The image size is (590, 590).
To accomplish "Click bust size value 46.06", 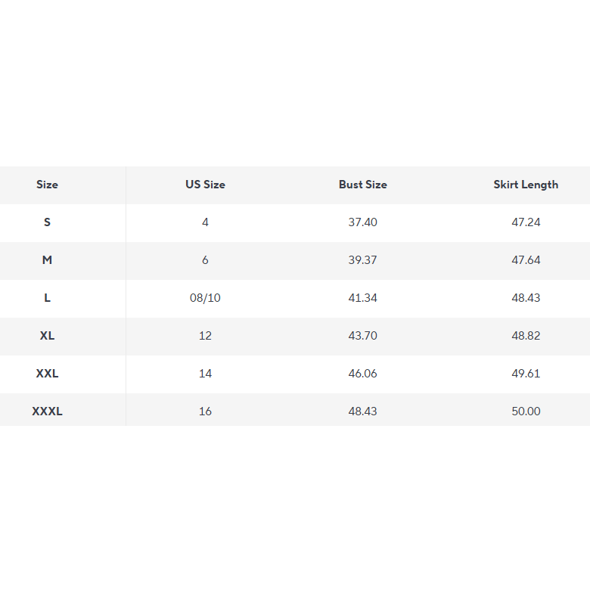I will tap(363, 374).
